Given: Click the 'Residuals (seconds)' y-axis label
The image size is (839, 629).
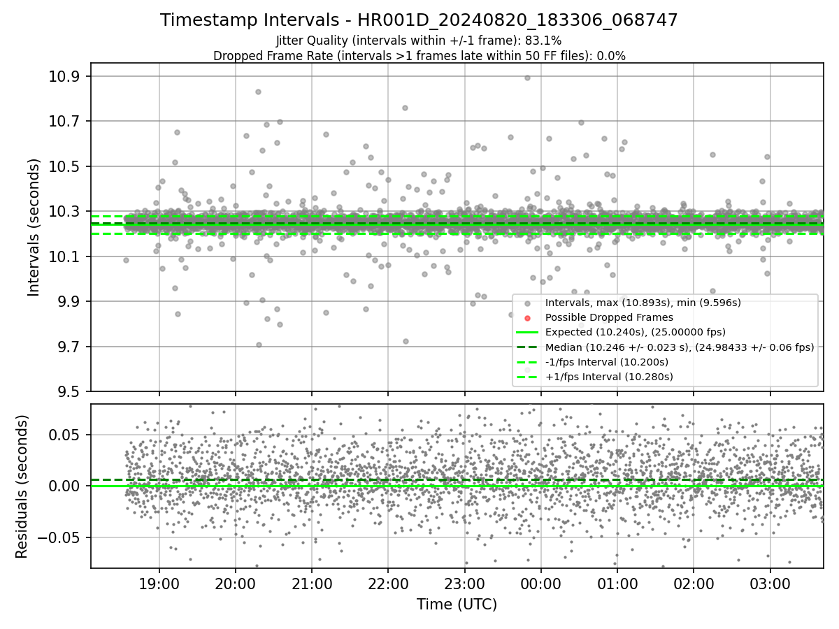Looking at the screenshot, I should pos(22,486).
